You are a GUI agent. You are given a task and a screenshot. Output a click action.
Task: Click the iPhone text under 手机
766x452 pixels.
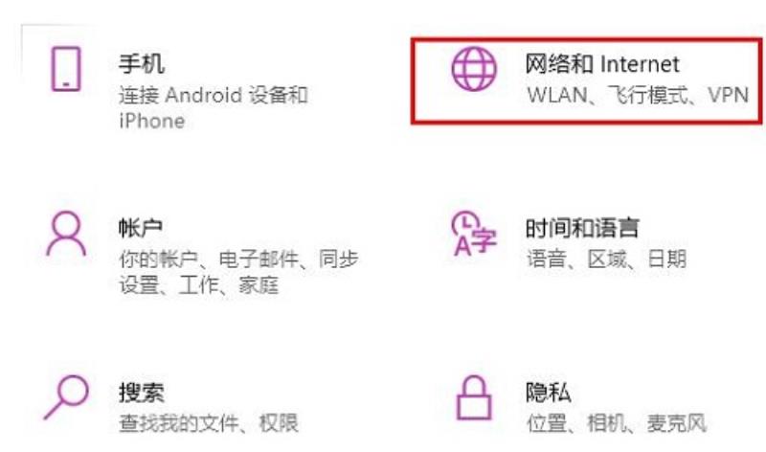pyautogui.click(x=152, y=121)
